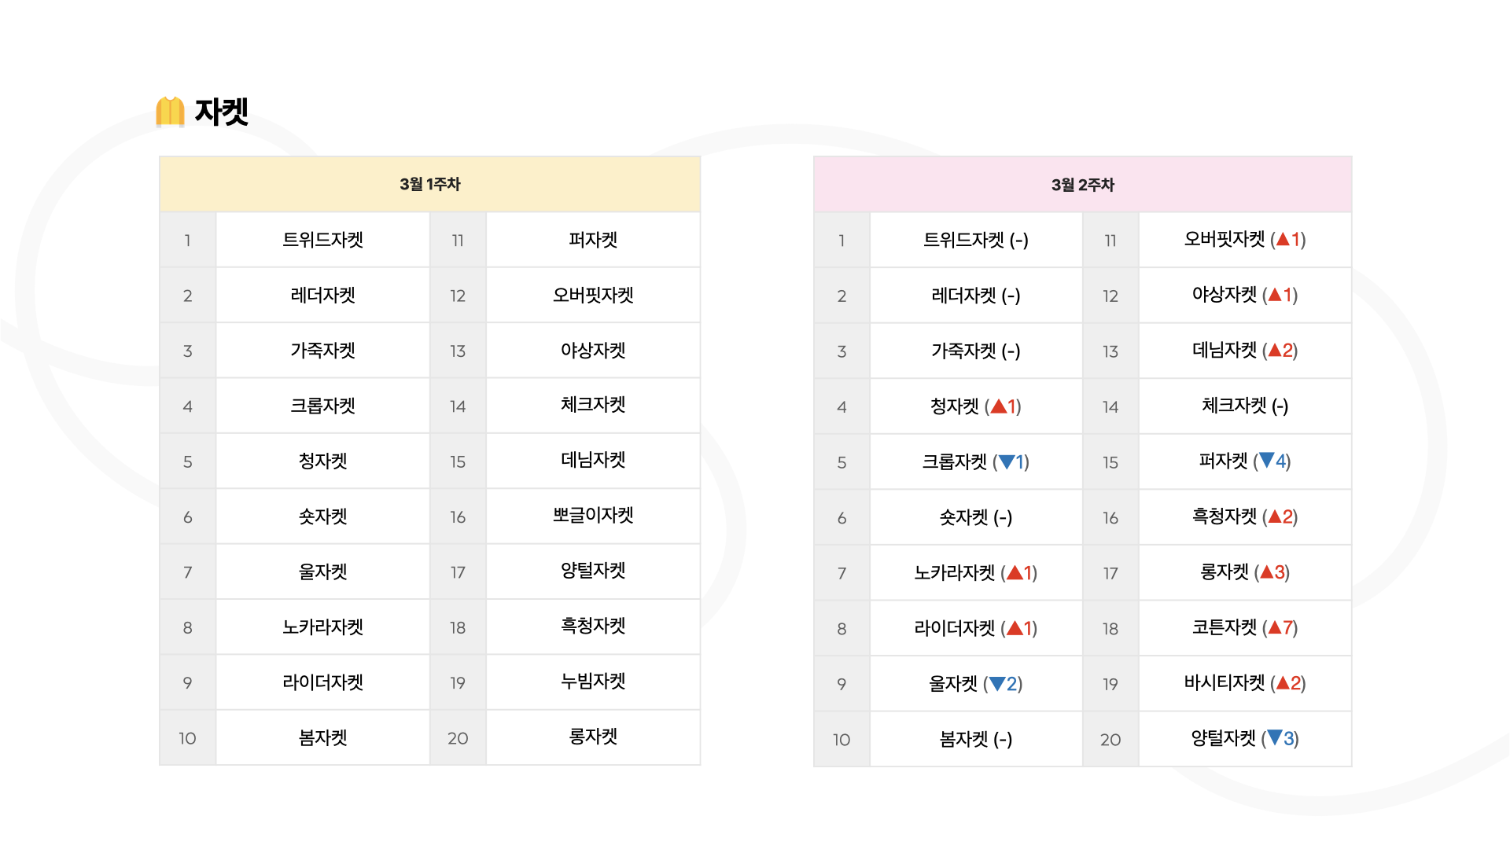Screen dimensions: 1510x849
Task: Click the blue down arrow beside 울자켓
Action: pyautogui.click(x=997, y=684)
